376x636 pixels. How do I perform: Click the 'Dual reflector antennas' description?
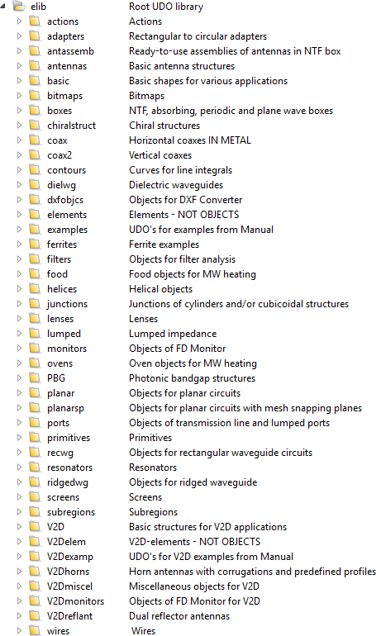coord(179,615)
